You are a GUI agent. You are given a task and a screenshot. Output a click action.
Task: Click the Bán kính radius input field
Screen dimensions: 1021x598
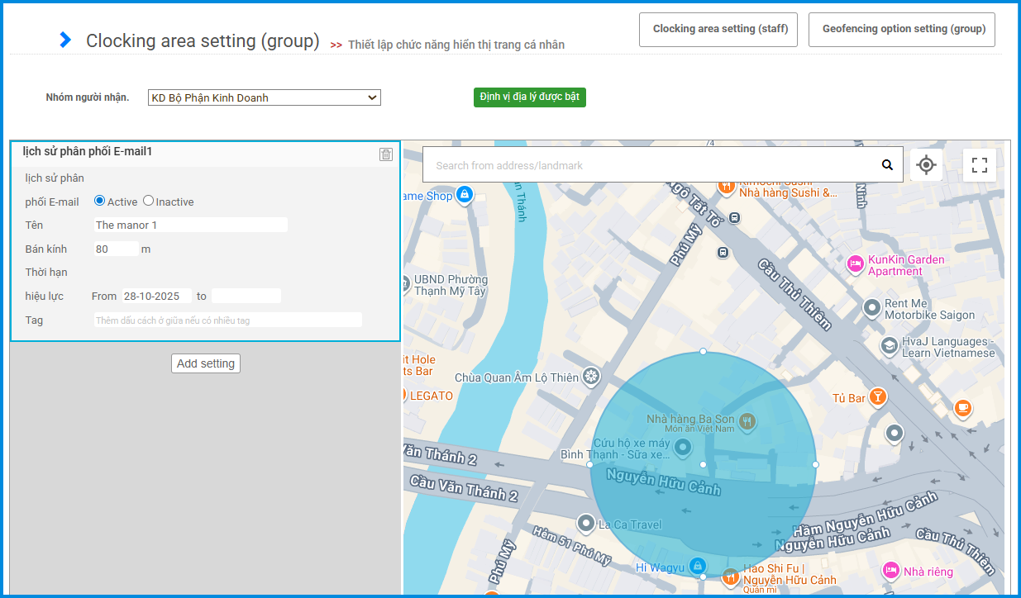pos(117,249)
